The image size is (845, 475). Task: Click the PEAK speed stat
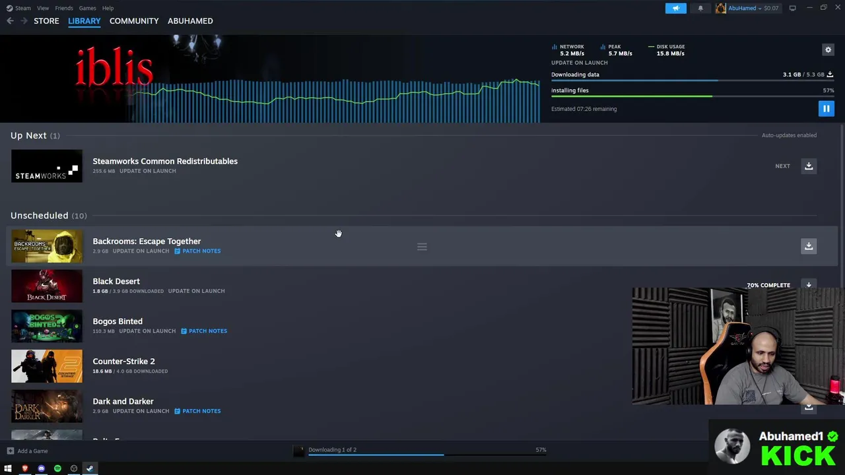(x=617, y=50)
